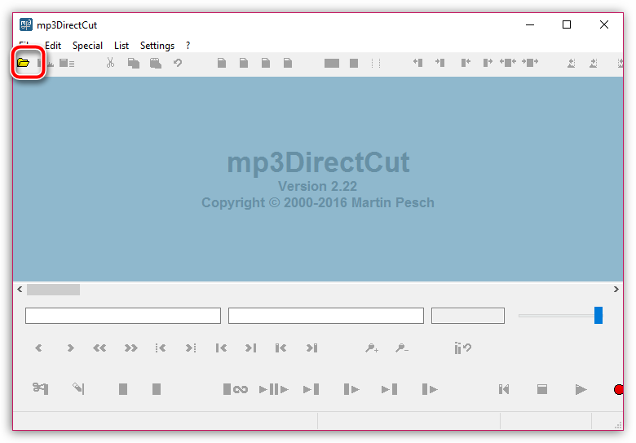Click the play-pause-play combined button
The height and width of the screenshot is (443, 636).
point(274,389)
